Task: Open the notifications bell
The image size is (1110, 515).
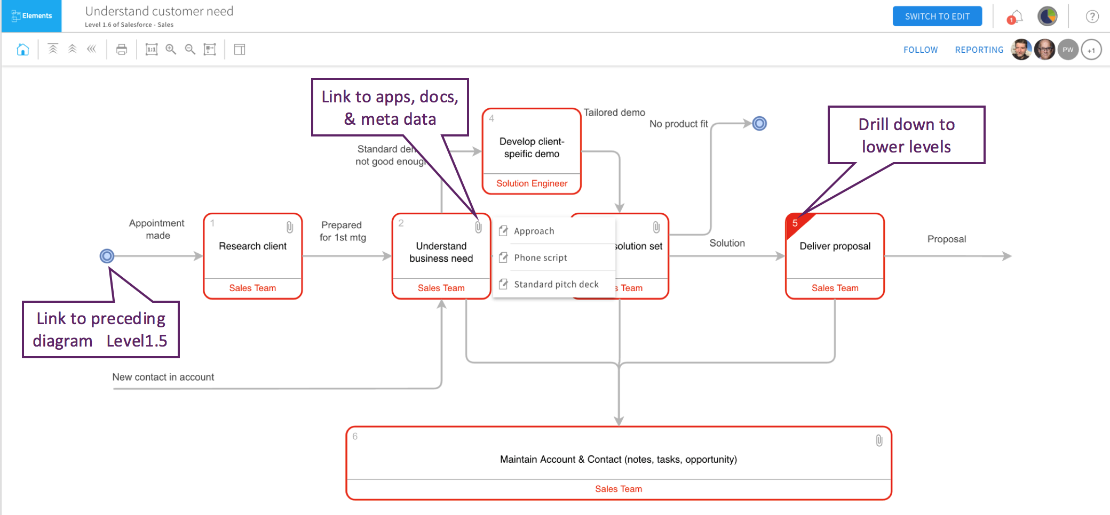Action: coord(1016,17)
